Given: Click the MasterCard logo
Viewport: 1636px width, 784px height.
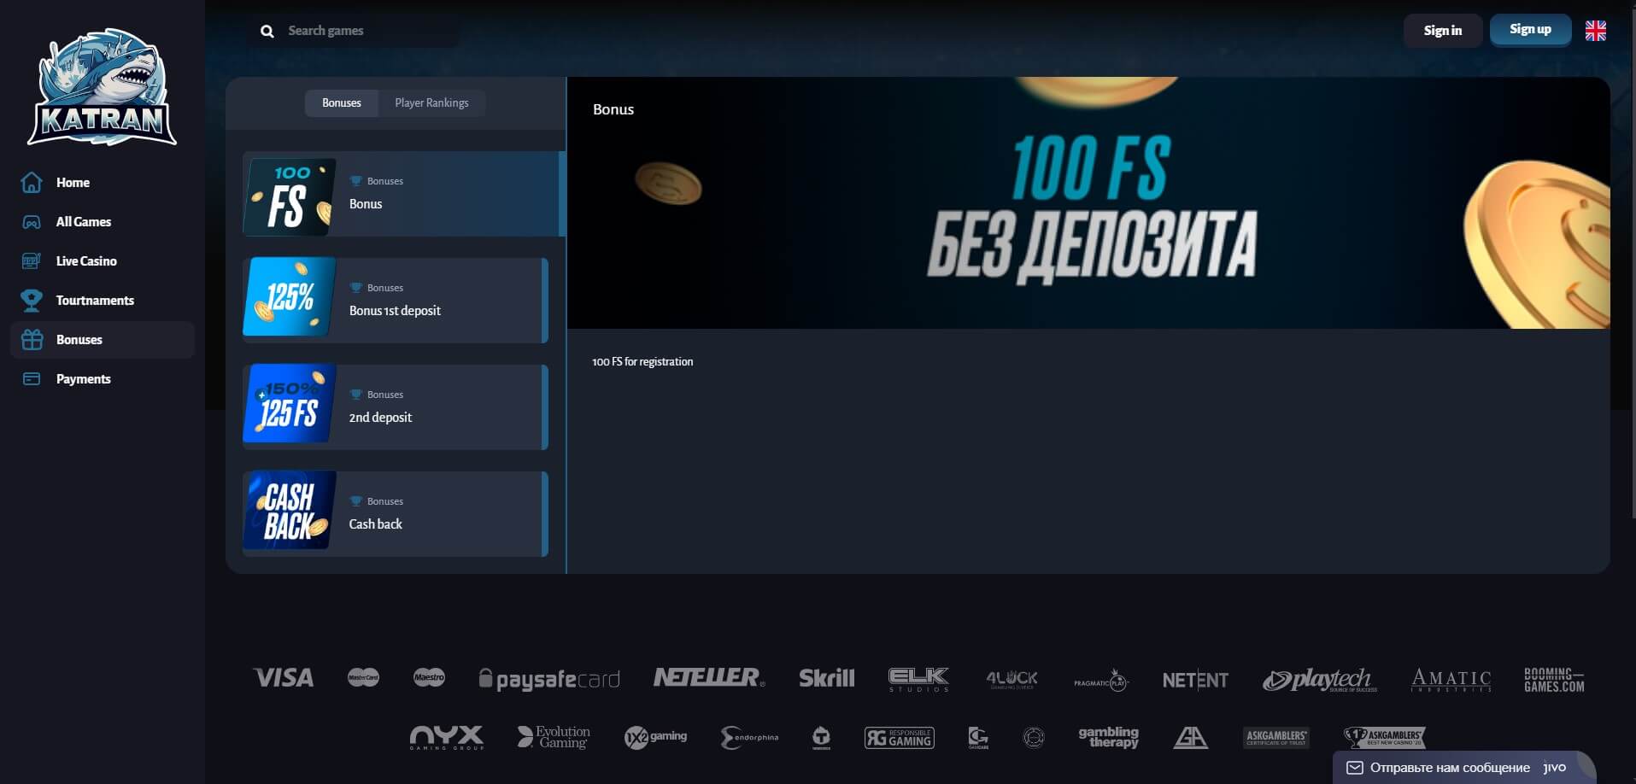Looking at the screenshot, I should pos(363,678).
